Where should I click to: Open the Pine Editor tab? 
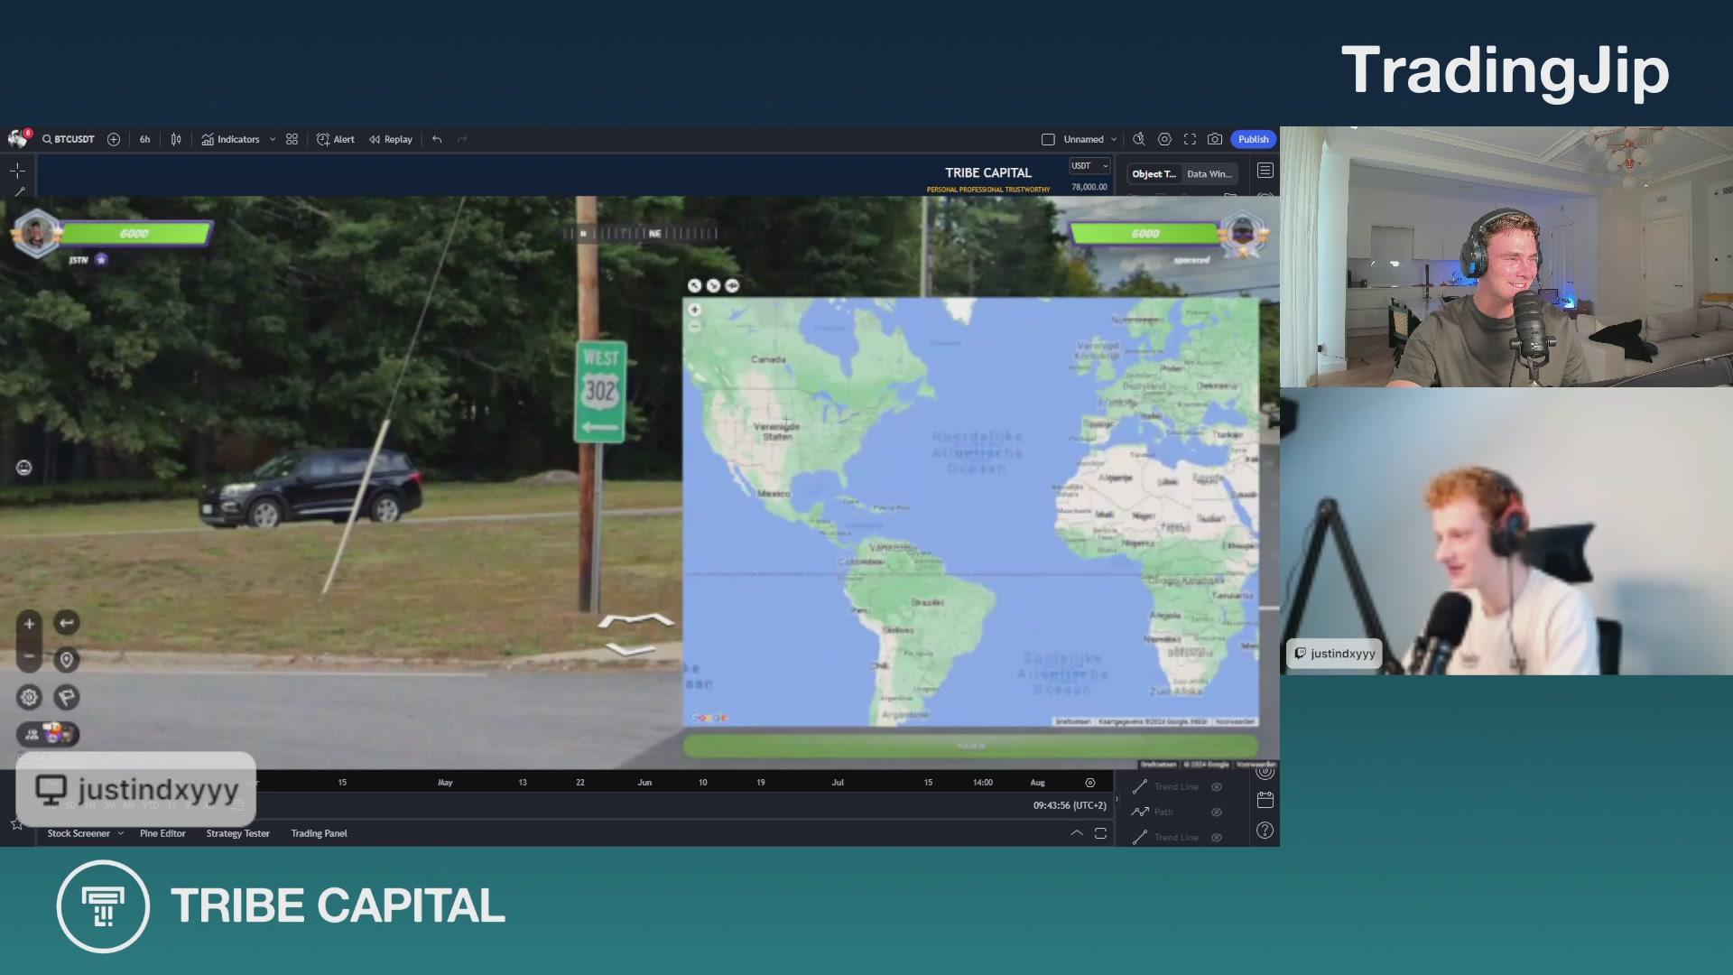[162, 833]
